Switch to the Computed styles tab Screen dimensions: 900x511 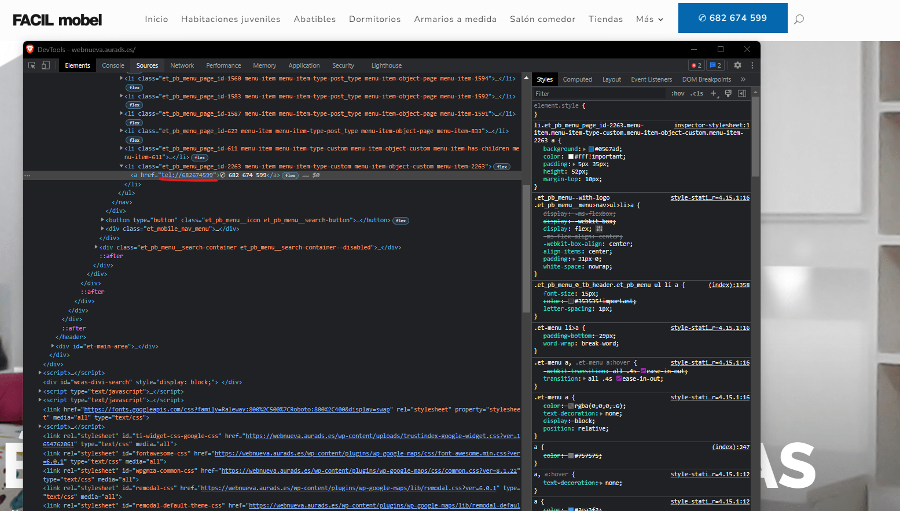[578, 79]
